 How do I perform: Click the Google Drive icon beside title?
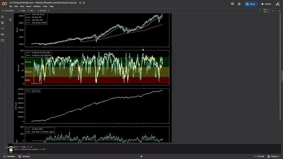point(11,3)
